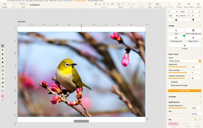Open the Library from the toolbar
This screenshot has height=128, width=203.
[179, 4]
